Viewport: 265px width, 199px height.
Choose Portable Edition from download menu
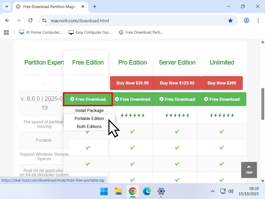click(x=89, y=118)
